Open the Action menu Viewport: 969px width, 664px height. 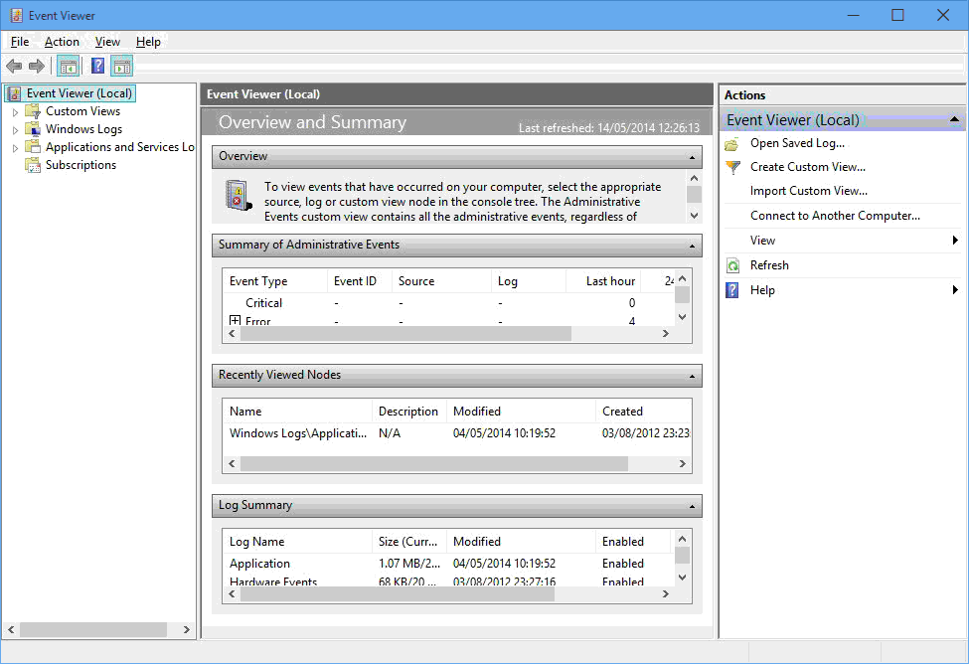62,42
